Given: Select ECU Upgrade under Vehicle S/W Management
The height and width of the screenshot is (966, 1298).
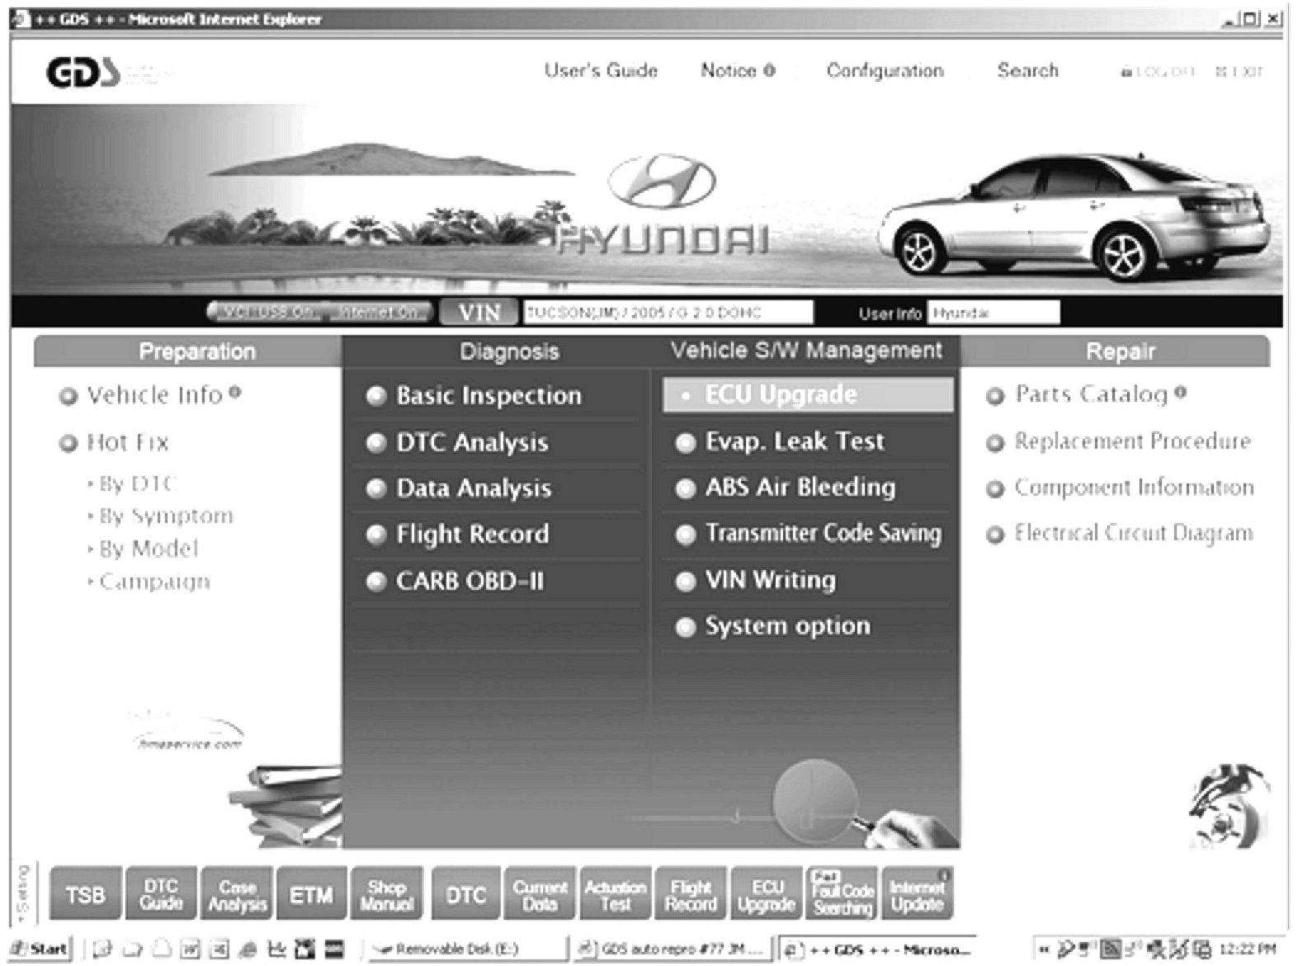Looking at the screenshot, I should tap(808, 395).
